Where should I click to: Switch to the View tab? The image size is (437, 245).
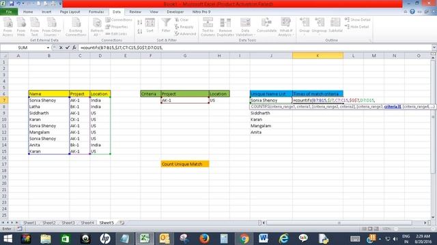click(x=154, y=12)
